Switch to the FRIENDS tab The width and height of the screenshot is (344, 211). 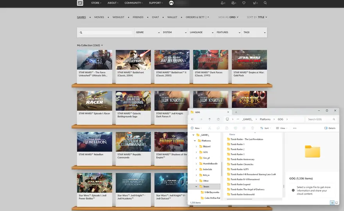(138, 17)
